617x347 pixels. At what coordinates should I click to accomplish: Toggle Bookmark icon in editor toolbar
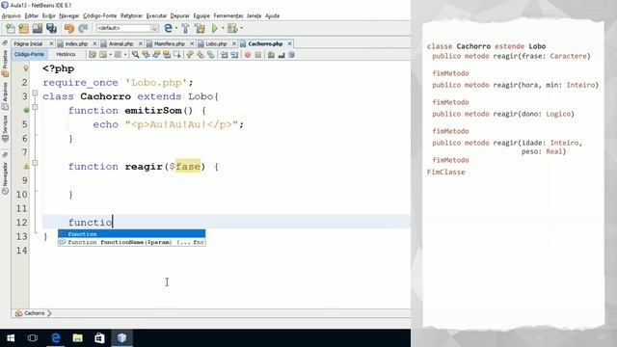click(211, 55)
